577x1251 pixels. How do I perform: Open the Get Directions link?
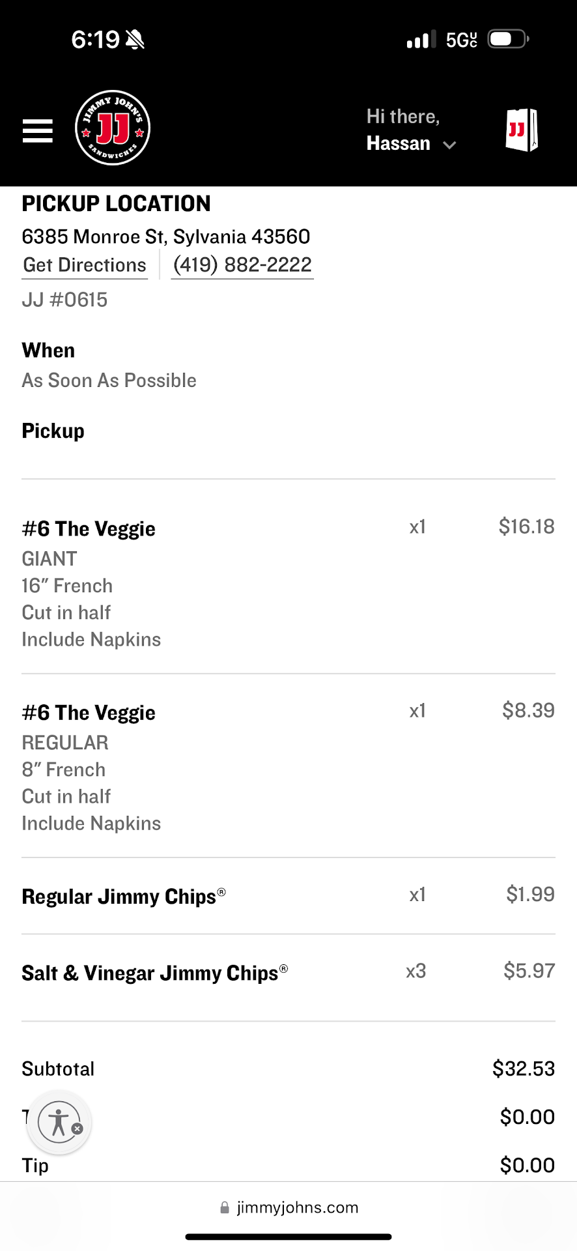85,265
